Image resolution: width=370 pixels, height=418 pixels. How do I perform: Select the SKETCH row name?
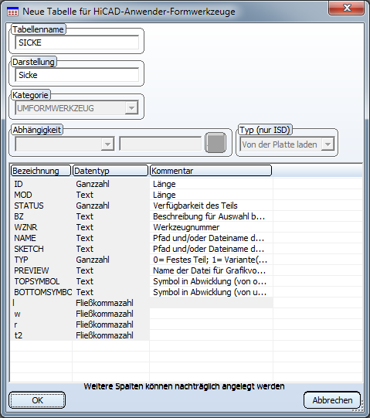[x=29, y=249]
